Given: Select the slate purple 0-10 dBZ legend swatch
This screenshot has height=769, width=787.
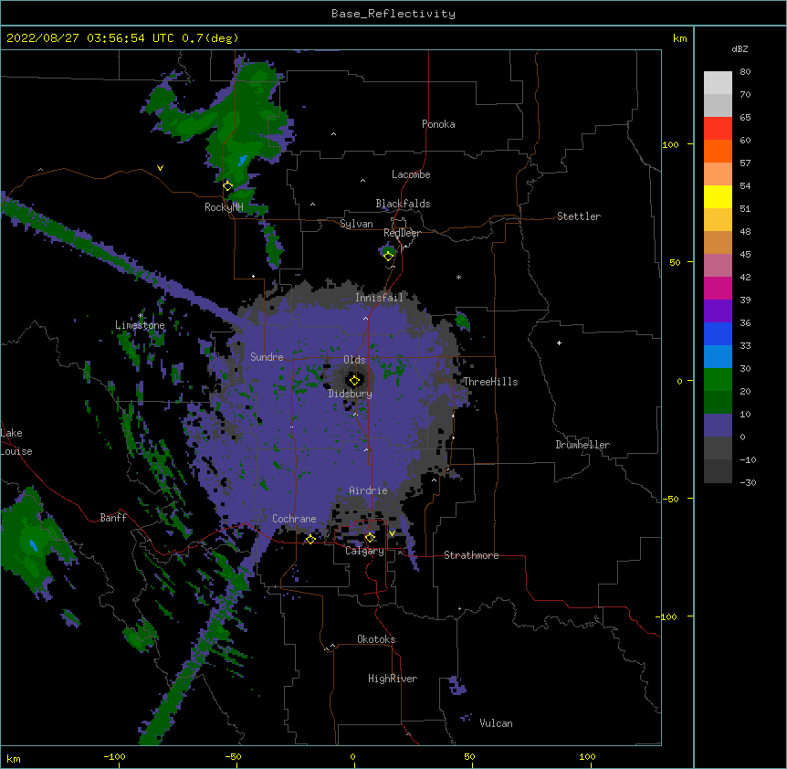Looking at the screenshot, I should (x=718, y=426).
